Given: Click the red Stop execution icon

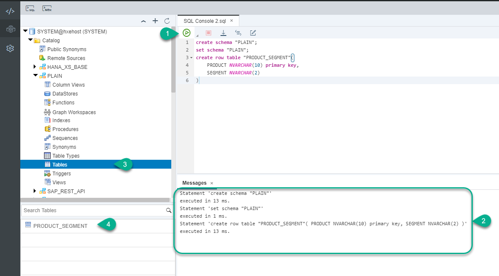Looking at the screenshot, I should [x=208, y=33].
